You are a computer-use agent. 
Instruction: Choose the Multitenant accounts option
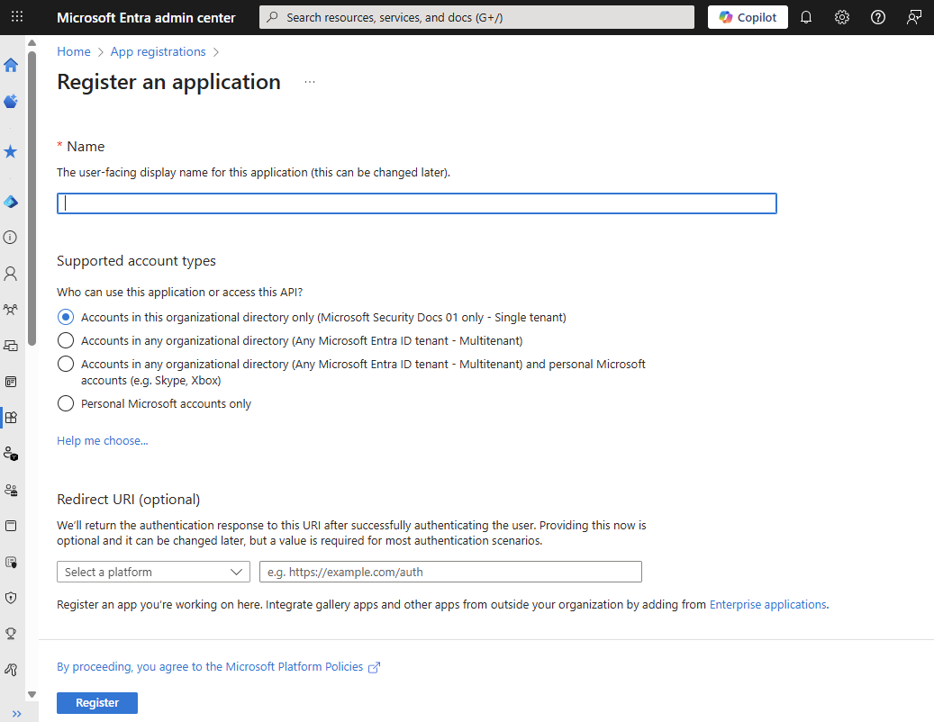(65, 340)
